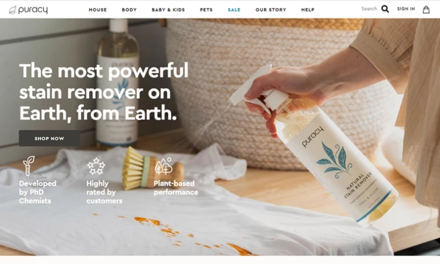This screenshot has height=264, width=440.
Task: Click the Developed by PhD Chemists text
Action: coord(37,192)
